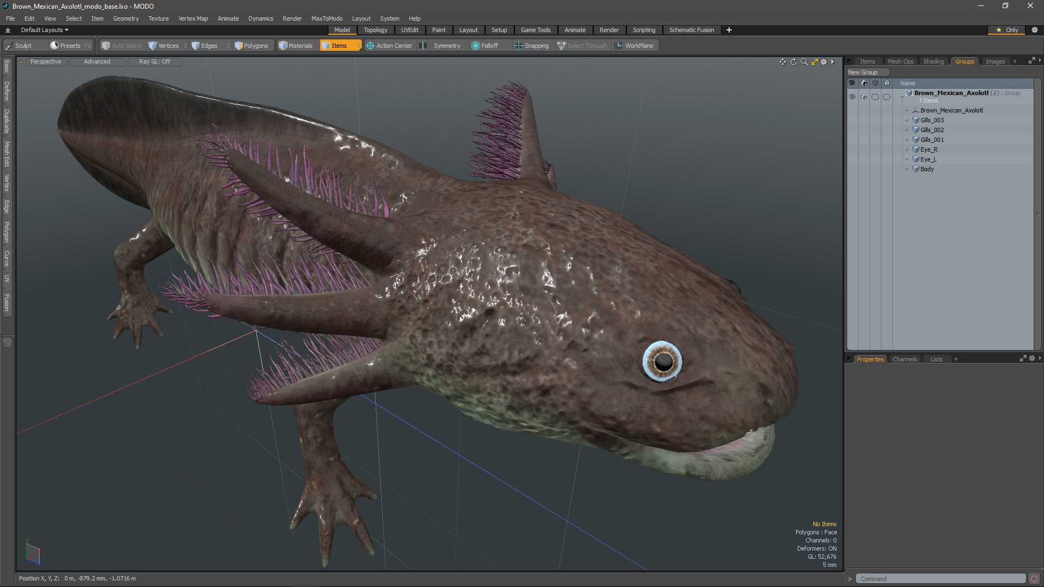Open the Default Layouts dropdown

click(x=45, y=30)
